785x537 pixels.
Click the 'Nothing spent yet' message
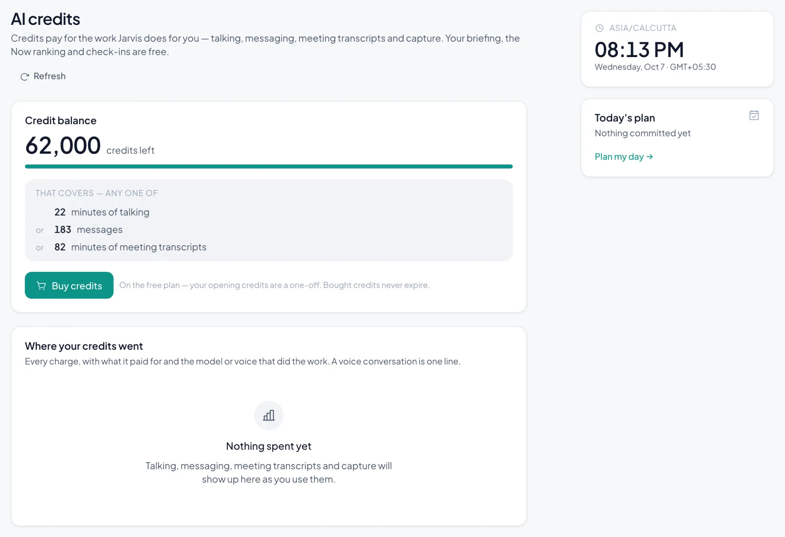[269, 446]
